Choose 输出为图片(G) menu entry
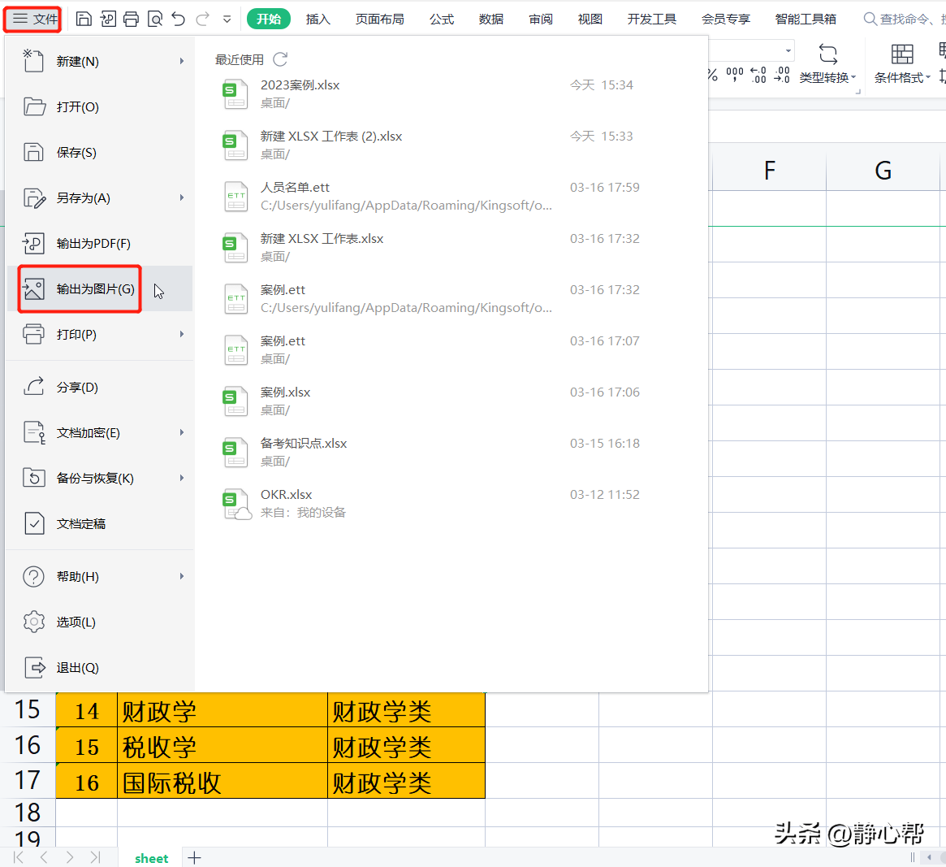This screenshot has width=946, height=867. tap(100, 289)
